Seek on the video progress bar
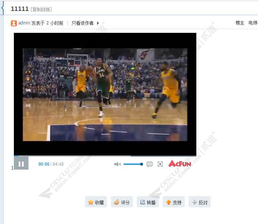 105,155
